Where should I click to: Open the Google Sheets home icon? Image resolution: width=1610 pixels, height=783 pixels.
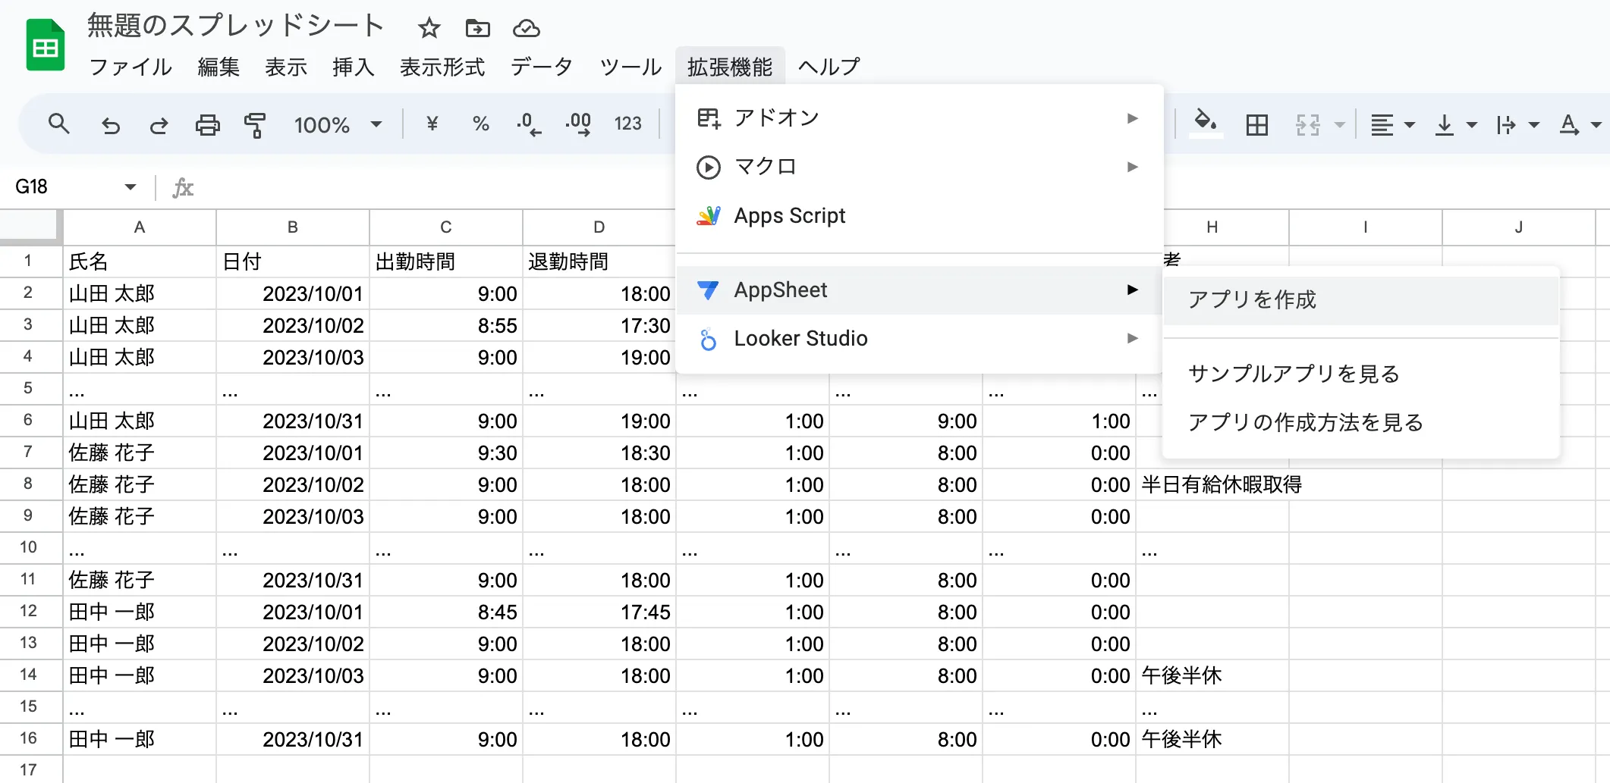[x=46, y=45]
